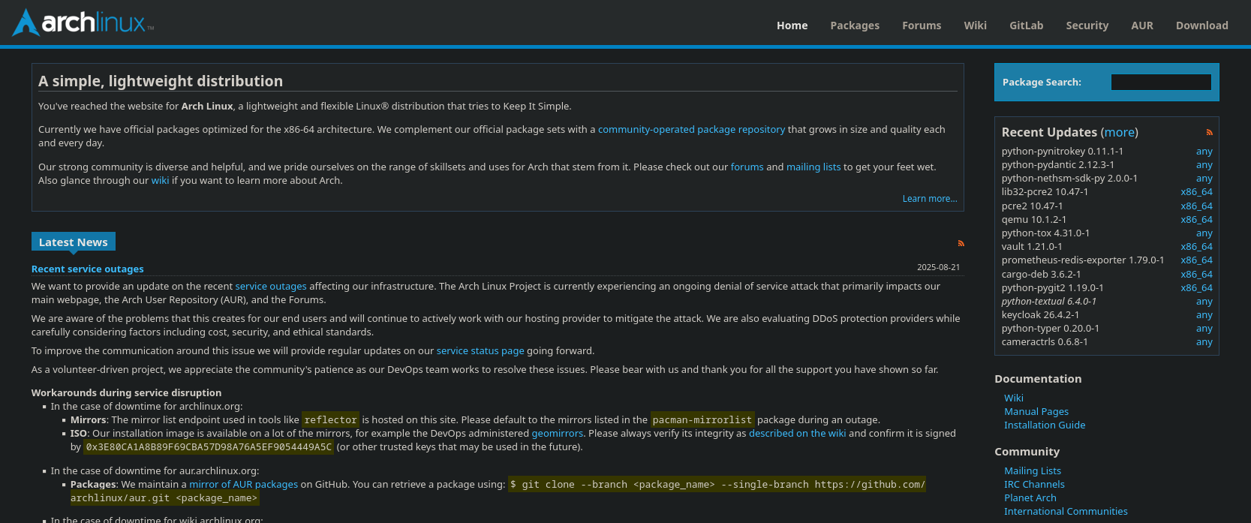Viewport: 1251px width, 523px height.
Task: Click the x86_64 link for cargo-deb
Action: pos(1196,275)
